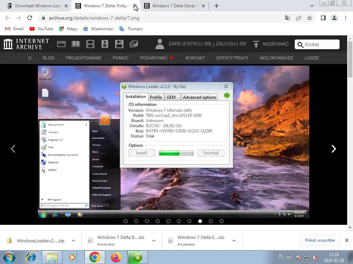Expand options for Windows 7 Delta B iso

[x=154, y=241]
